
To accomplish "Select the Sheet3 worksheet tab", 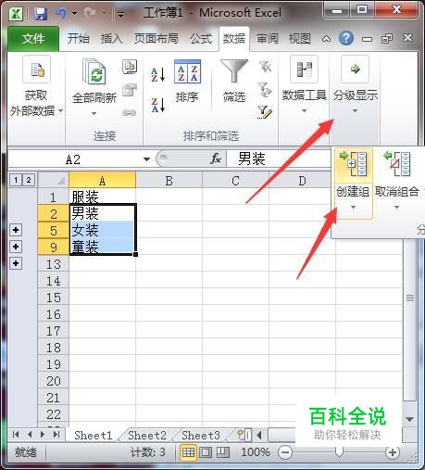I will tap(201, 435).
